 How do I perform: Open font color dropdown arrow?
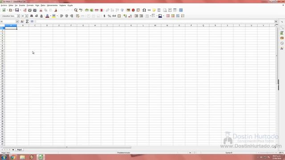[50, 16]
